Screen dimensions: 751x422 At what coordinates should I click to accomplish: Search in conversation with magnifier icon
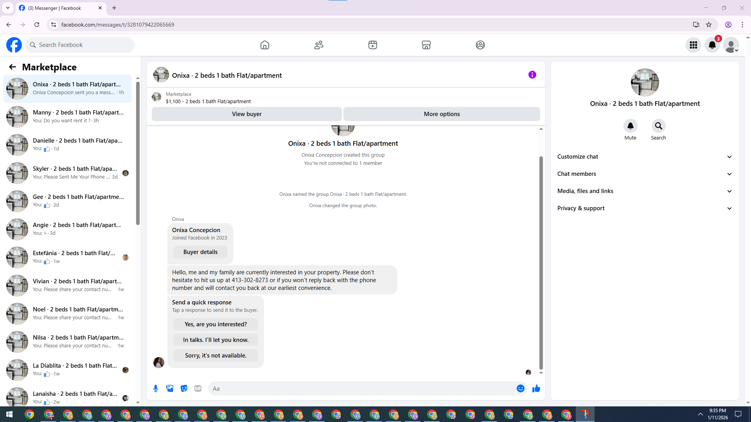click(x=659, y=126)
